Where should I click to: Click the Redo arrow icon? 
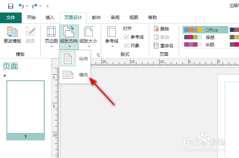point(35,6)
